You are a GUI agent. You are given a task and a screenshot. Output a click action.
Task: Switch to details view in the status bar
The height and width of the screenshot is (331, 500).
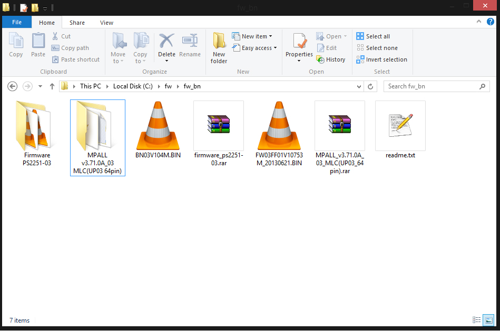(x=476, y=320)
